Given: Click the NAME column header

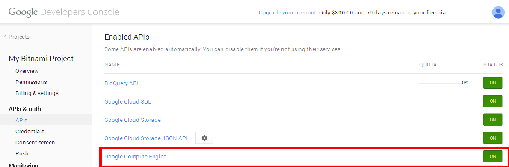Looking at the screenshot, I should click(x=112, y=65).
